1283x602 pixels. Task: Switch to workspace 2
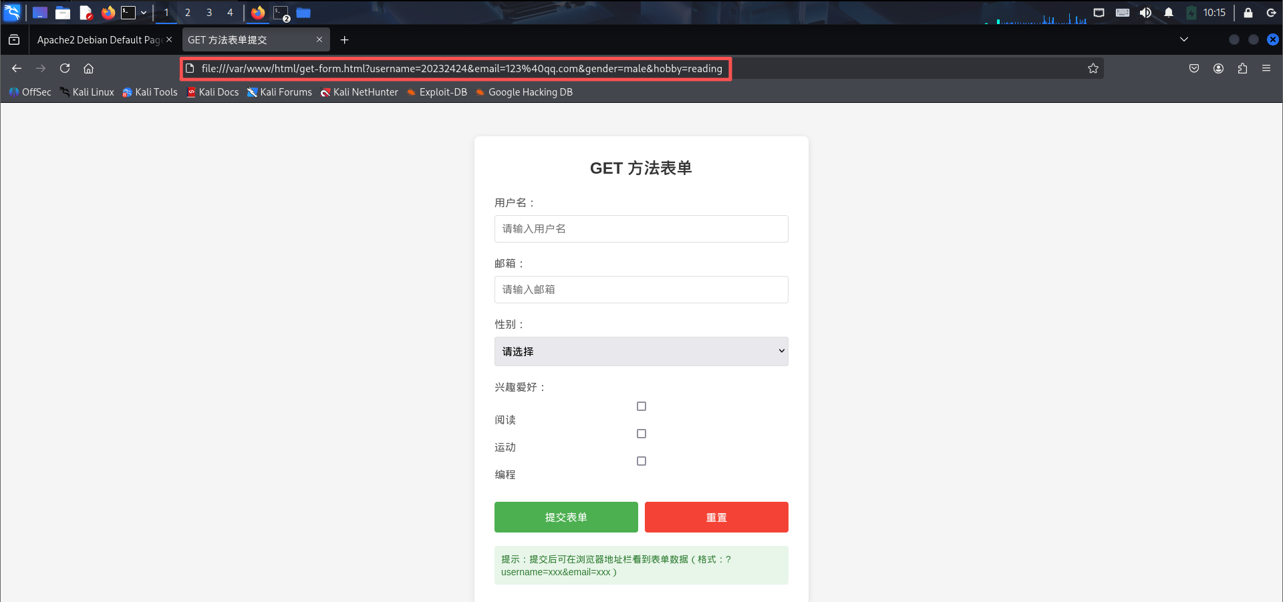188,12
